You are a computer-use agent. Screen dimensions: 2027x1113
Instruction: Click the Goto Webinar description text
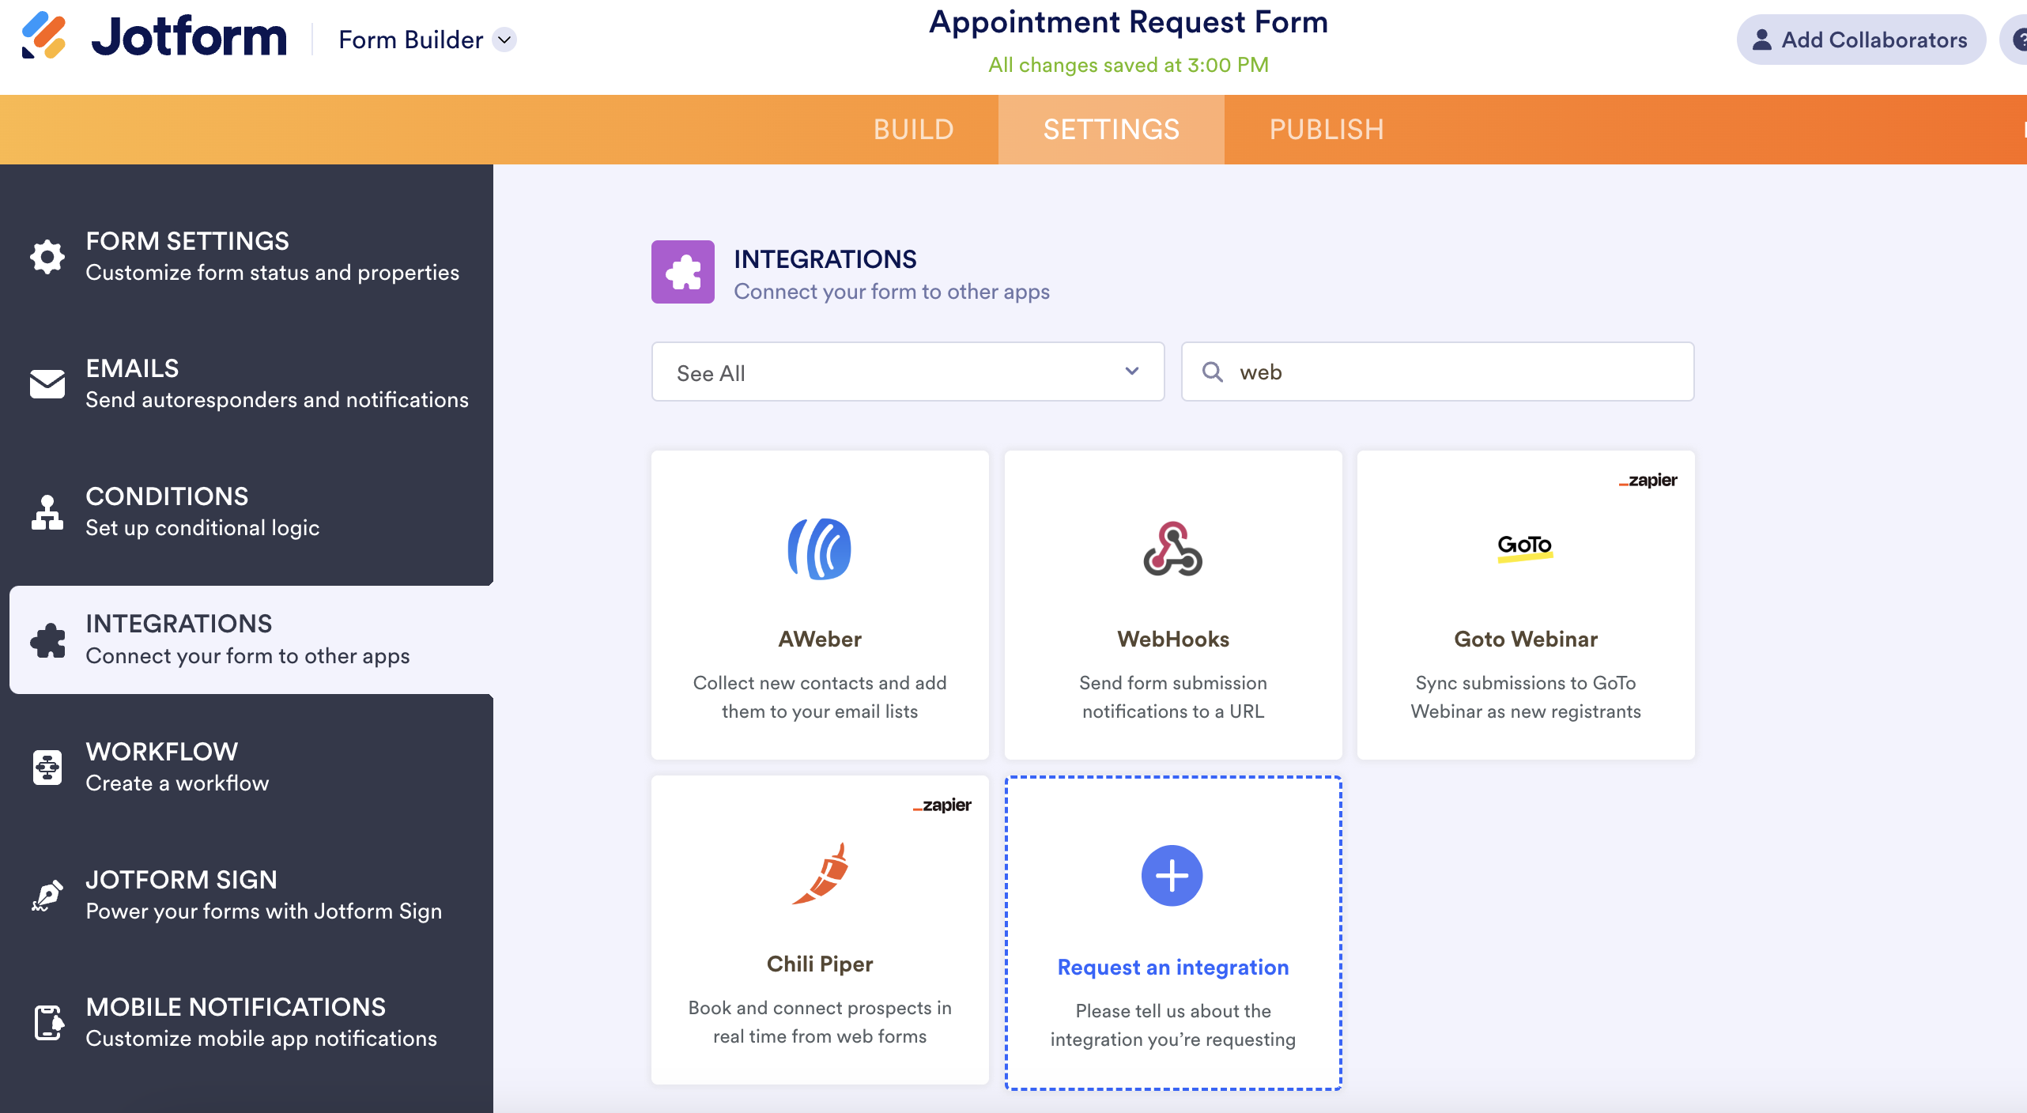click(x=1526, y=697)
